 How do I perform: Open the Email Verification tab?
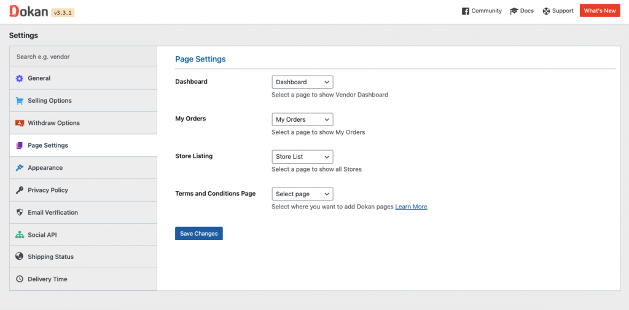(x=84, y=212)
